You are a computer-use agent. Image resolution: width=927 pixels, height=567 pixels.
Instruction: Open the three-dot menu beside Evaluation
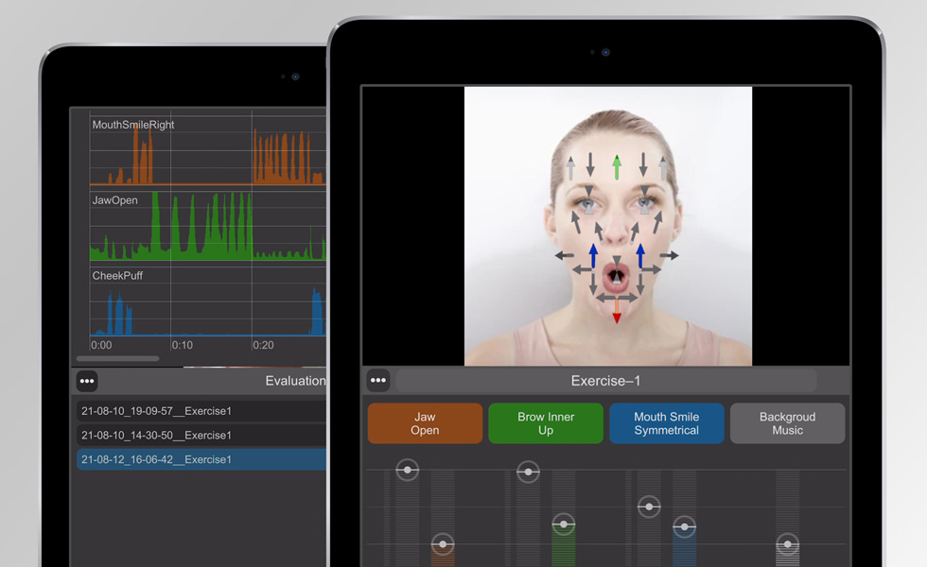pos(87,381)
